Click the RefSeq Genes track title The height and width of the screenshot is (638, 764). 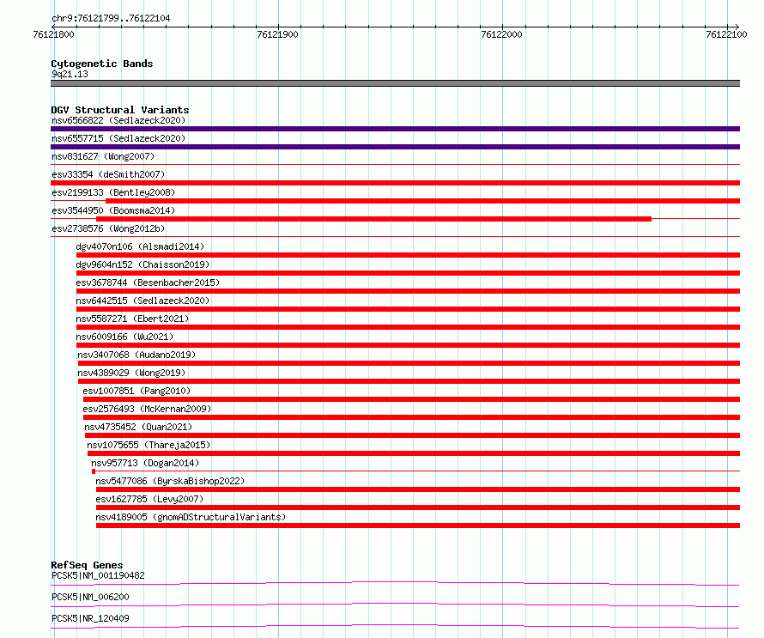click(87, 565)
